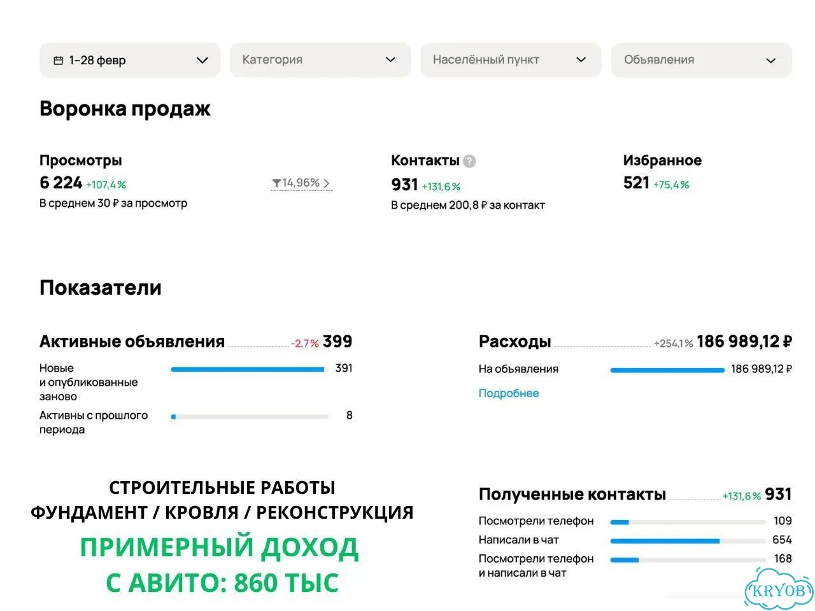Image resolution: width=815 pixels, height=611 pixels.
Task: Expand the arrow after 14,96% conversion
Action: click(327, 183)
